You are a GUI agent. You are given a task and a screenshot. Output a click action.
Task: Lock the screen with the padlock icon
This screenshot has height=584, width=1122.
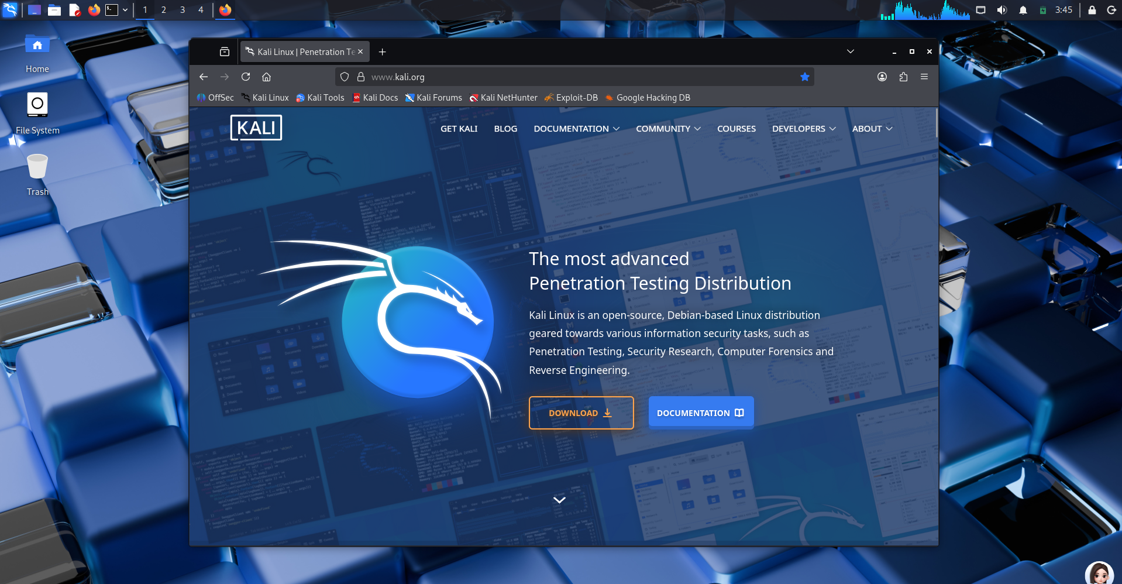(x=1092, y=10)
